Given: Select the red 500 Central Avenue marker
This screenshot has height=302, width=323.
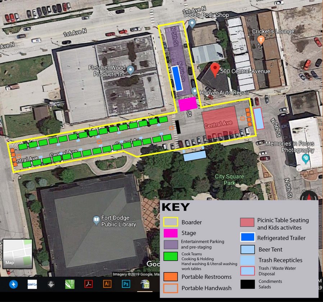Looking at the screenshot, I should (215, 70).
